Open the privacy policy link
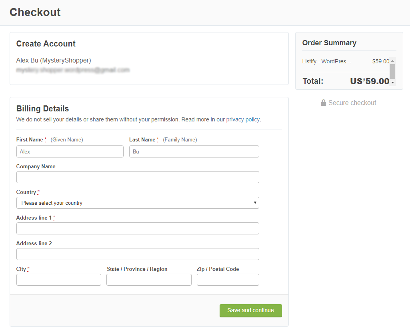The image size is (410, 335). pyautogui.click(x=243, y=119)
